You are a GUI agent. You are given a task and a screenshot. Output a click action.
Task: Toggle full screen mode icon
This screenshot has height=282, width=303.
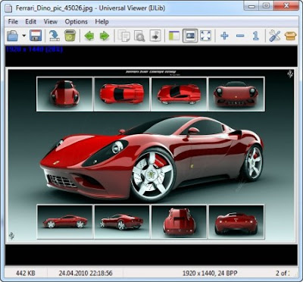205,36
